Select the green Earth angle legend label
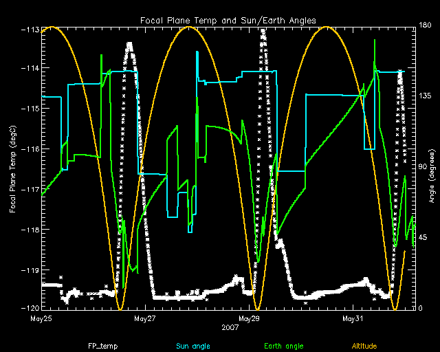440x352 pixels. pos(283,346)
